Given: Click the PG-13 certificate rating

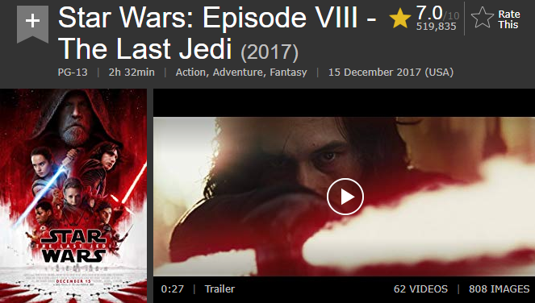Looking at the screenshot, I should 73,73.
